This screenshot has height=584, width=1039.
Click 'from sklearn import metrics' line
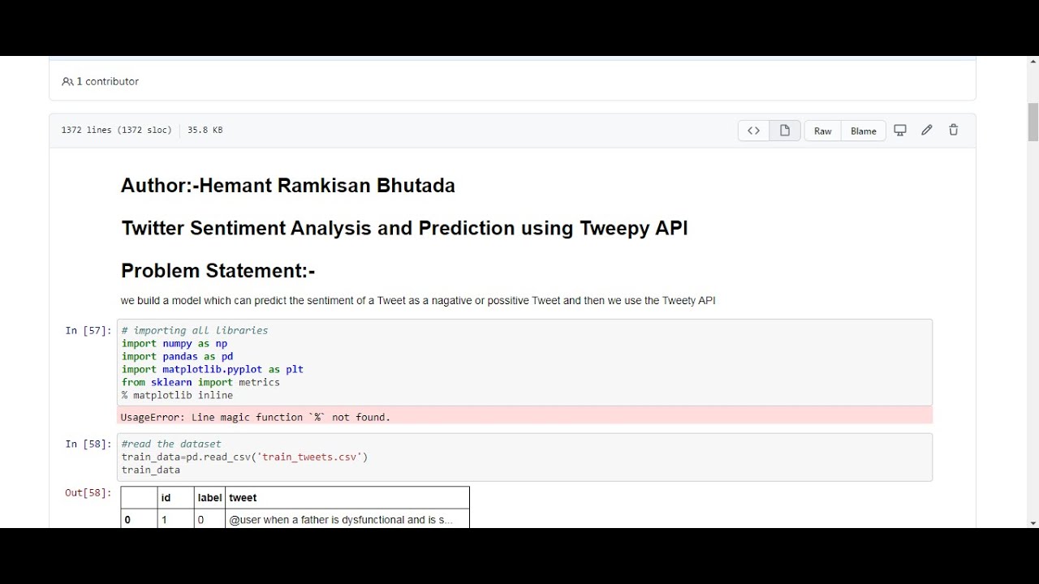pos(200,382)
